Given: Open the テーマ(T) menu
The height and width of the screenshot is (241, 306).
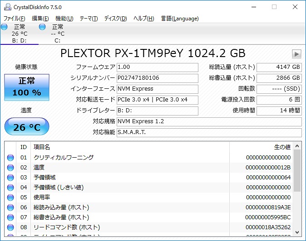Looking at the screenshot, I should click(89, 19).
